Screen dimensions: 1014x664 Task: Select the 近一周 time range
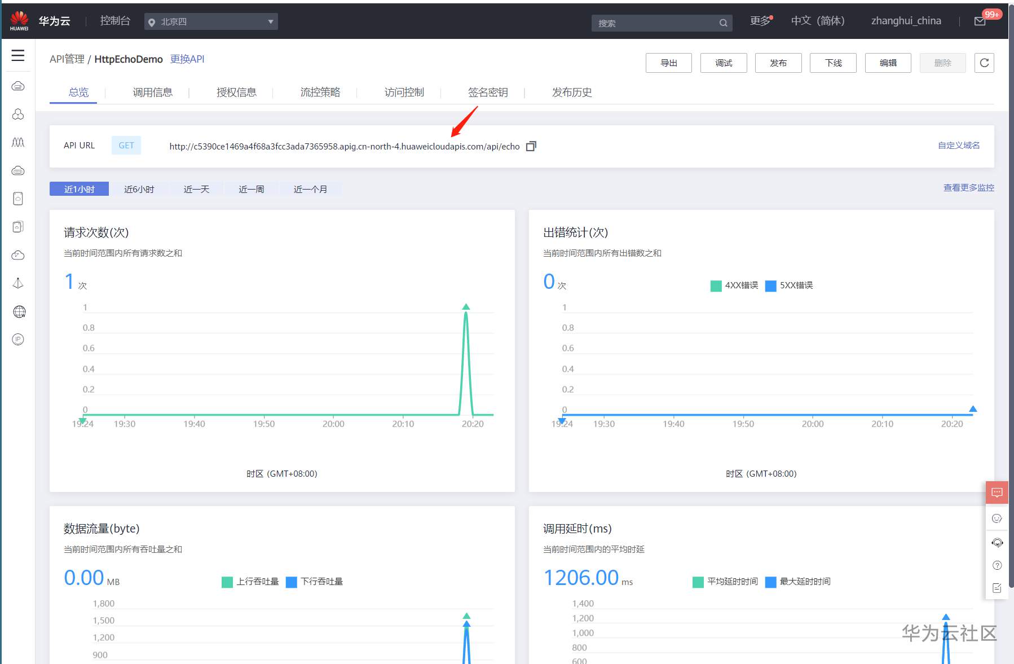[x=251, y=189]
